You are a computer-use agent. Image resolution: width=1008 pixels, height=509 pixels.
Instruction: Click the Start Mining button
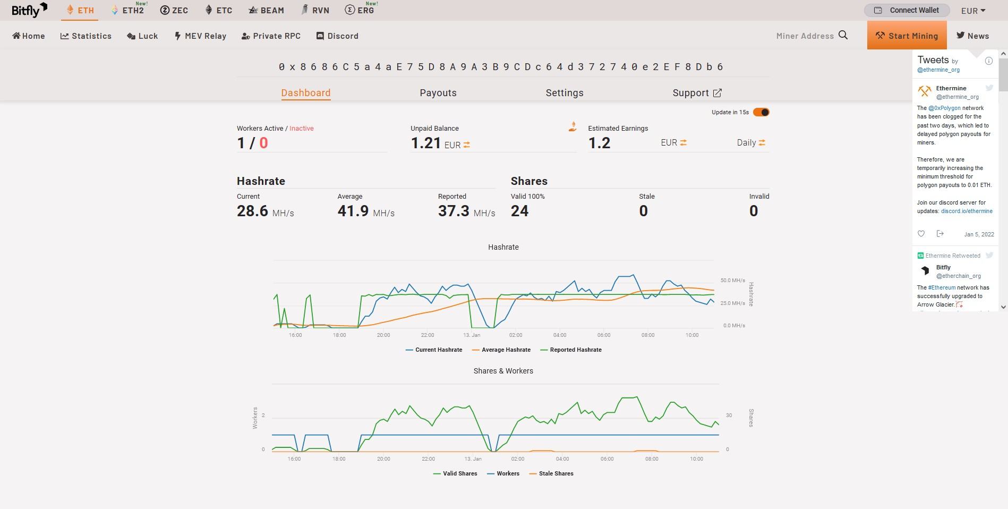pos(907,36)
